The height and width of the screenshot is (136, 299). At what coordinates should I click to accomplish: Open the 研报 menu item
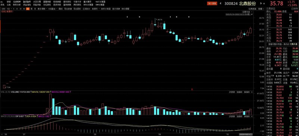9,1
